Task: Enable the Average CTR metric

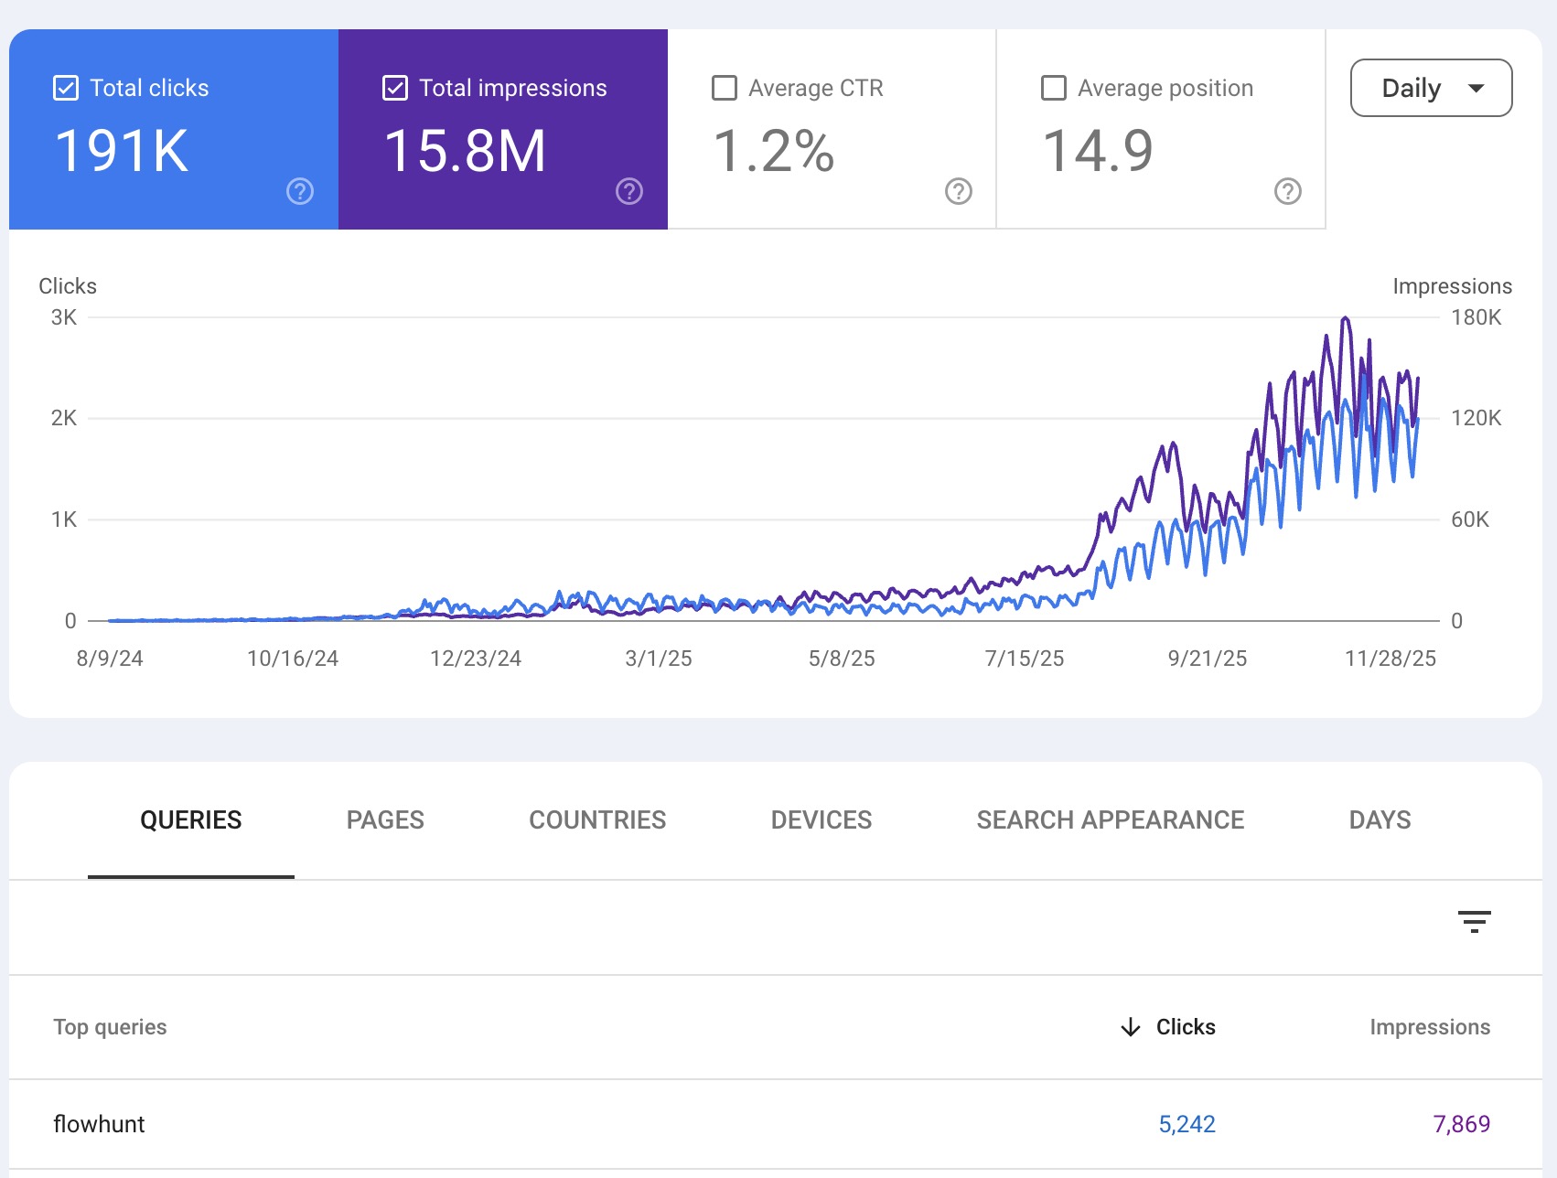Action: 724,88
